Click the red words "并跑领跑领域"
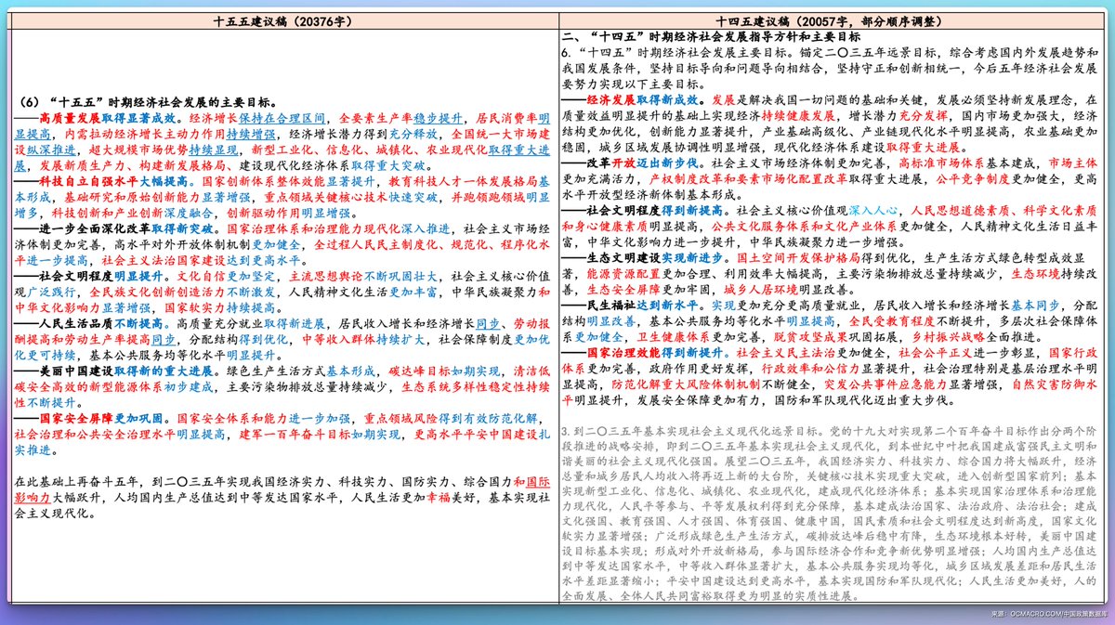1115x625 pixels. pos(488,197)
